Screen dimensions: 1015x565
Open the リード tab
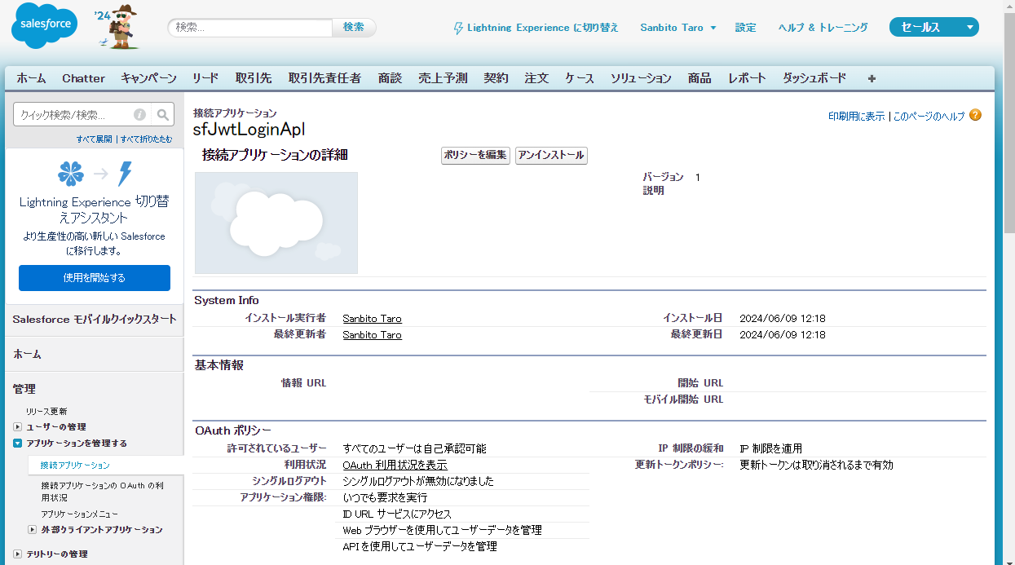click(x=205, y=78)
